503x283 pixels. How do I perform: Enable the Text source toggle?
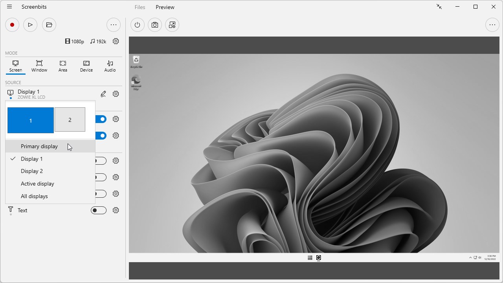coord(99,210)
